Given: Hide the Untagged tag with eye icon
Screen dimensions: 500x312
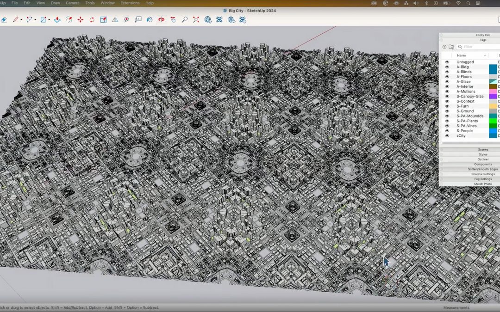Looking at the screenshot, I should tap(447, 62).
